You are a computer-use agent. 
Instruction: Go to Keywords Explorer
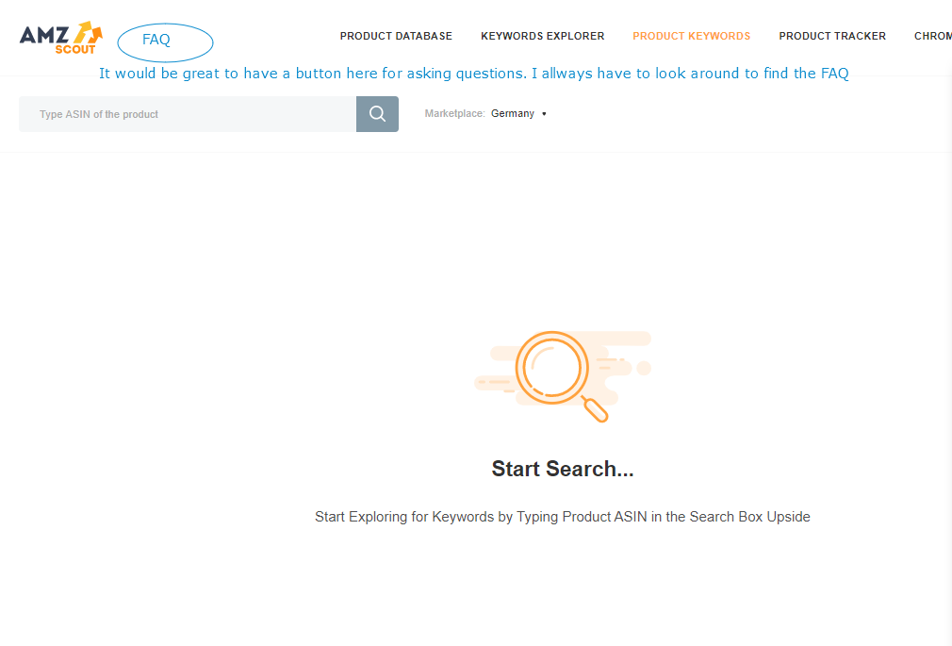point(542,36)
